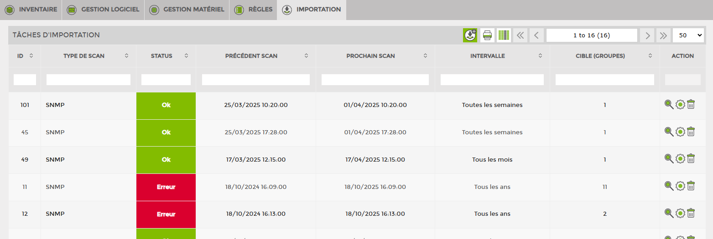The width and height of the screenshot is (713, 239).
Task: Open the rows-per-page dropdown showing 50
Action: (691, 35)
